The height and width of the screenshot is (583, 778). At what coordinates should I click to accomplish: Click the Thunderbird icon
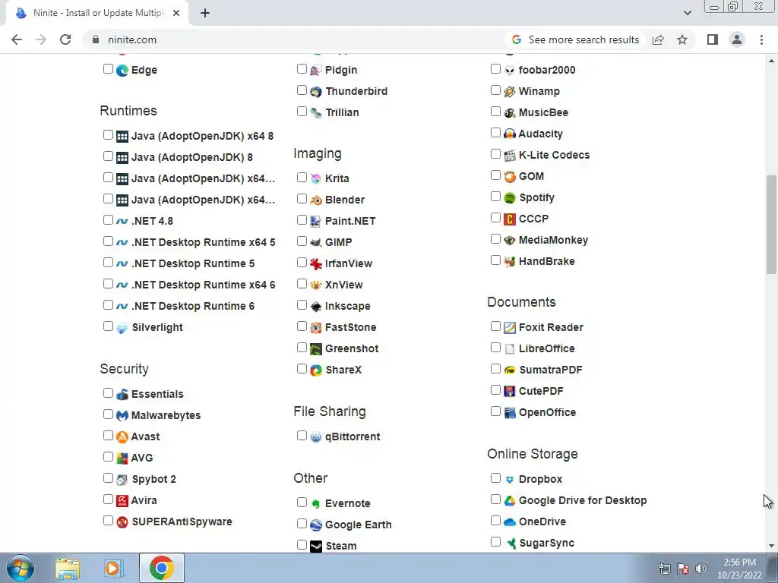[x=315, y=92]
